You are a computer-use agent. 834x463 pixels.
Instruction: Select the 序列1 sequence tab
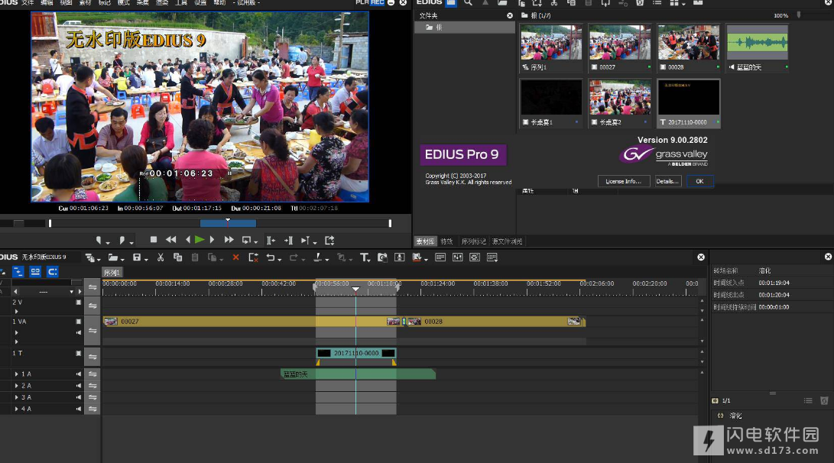pyautogui.click(x=112, y=273)
